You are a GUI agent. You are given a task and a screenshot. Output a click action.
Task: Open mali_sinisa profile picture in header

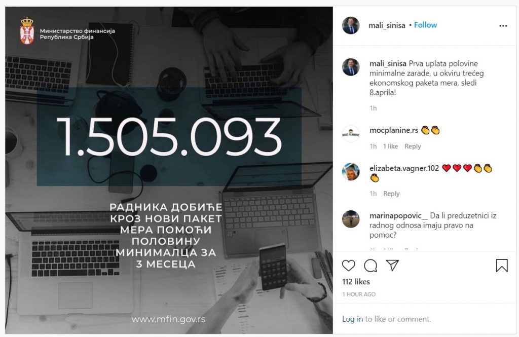point(351,25)
